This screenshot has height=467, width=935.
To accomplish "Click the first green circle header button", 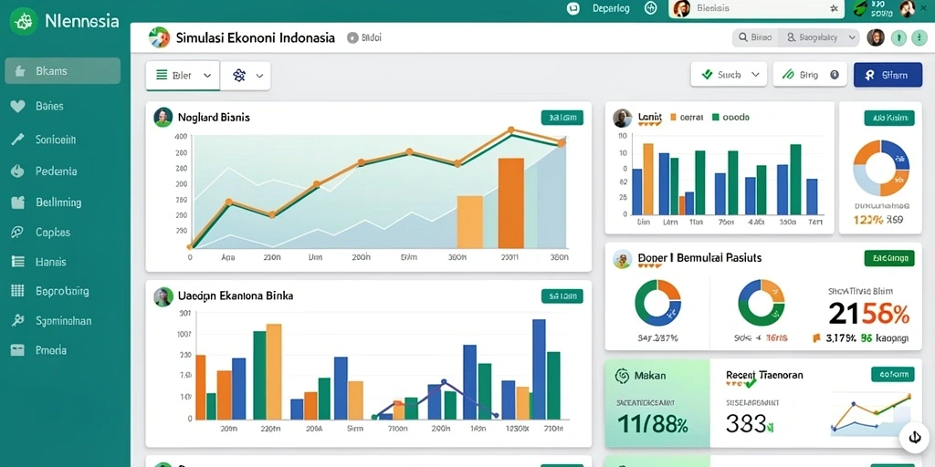I will point(898,38).
